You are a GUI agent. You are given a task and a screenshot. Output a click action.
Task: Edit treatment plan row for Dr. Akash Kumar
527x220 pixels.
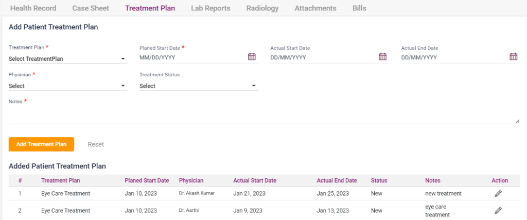[x=498, y=194]
